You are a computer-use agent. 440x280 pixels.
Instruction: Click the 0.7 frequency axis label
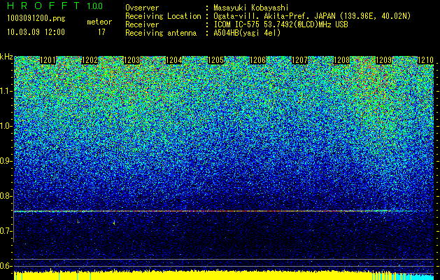[x=6, y=231]
